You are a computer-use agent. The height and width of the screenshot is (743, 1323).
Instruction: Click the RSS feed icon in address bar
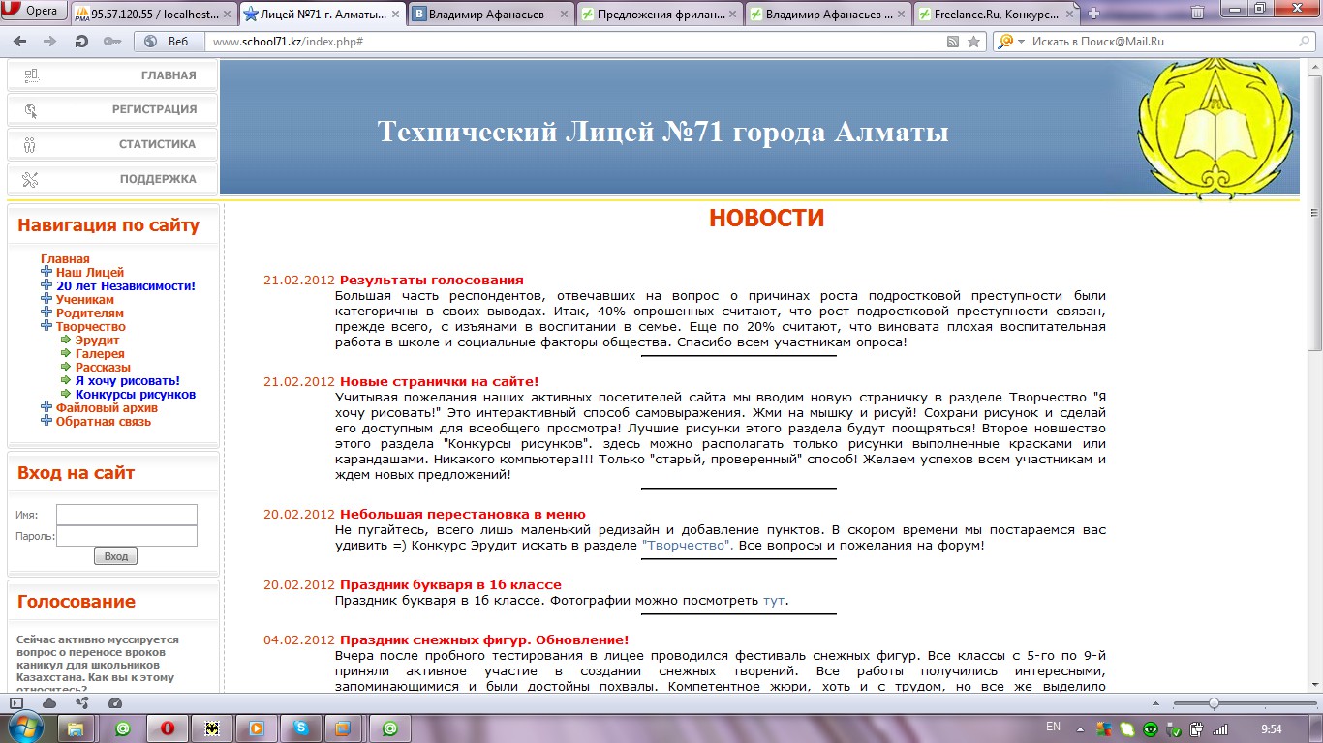[x=953, y=42]
